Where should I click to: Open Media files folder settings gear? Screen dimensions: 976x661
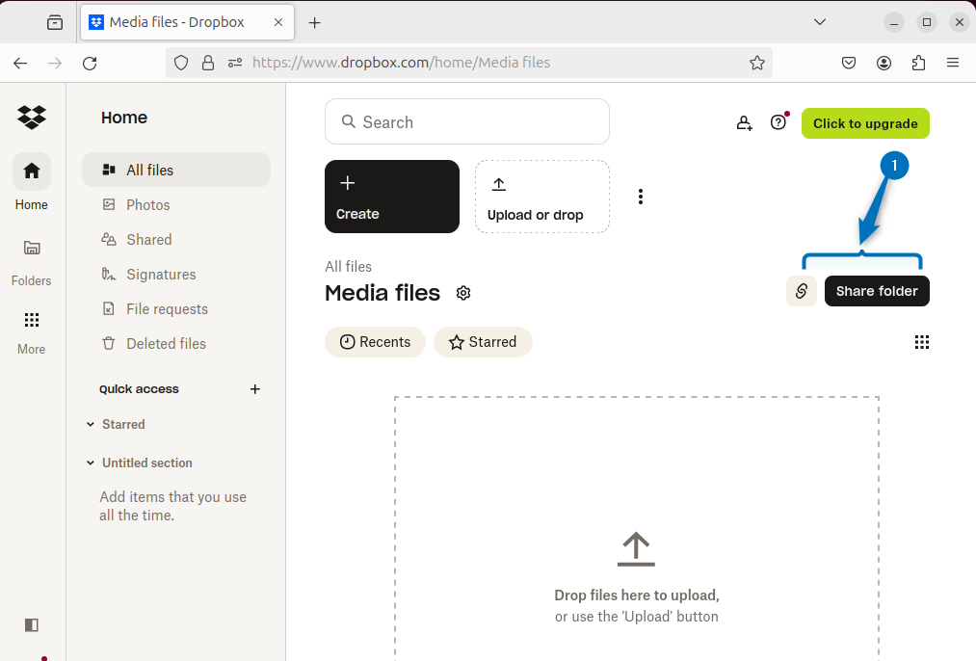[463, 293]
